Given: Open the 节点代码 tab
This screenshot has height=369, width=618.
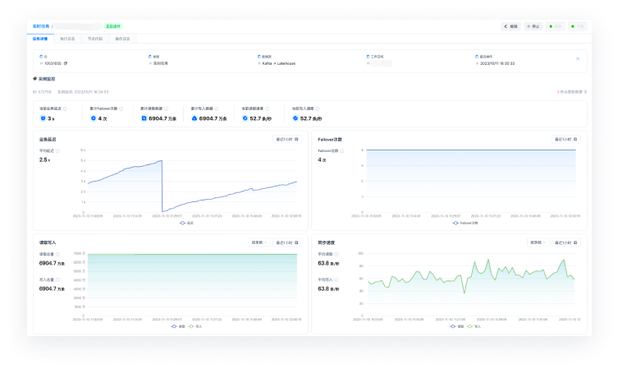Looking at the screenshot, I should point(94,39).
